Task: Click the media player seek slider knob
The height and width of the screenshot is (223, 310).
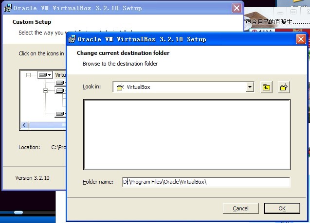Action: point(18,212)
